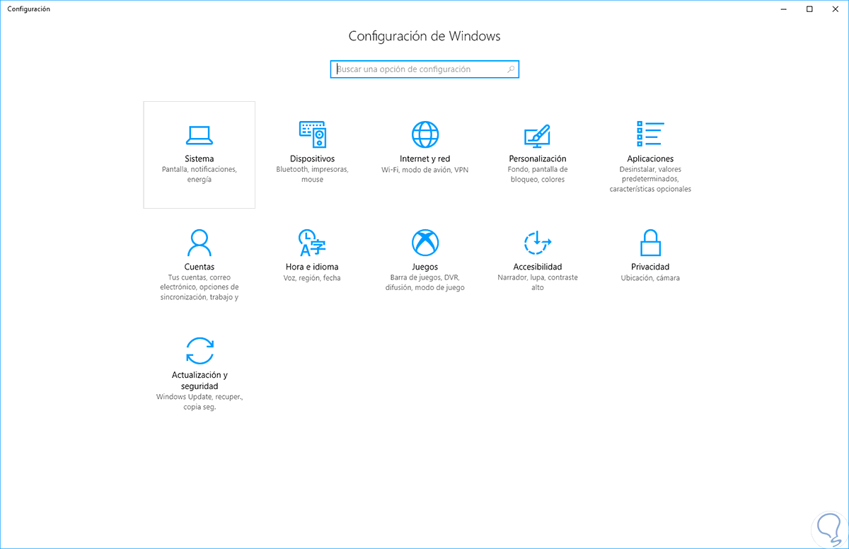Click the Cuentas label

(199, 267)
